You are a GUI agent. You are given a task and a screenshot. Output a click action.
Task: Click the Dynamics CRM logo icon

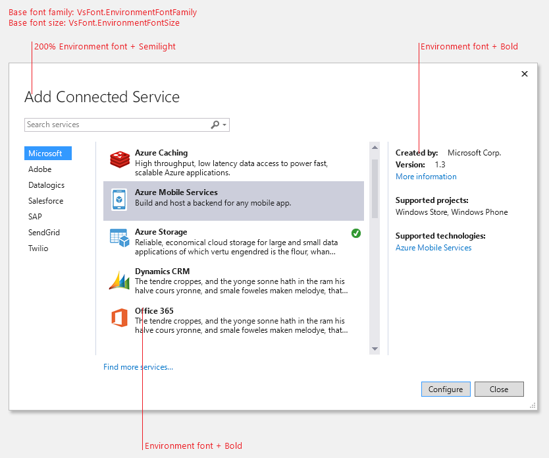pos(119,280)
